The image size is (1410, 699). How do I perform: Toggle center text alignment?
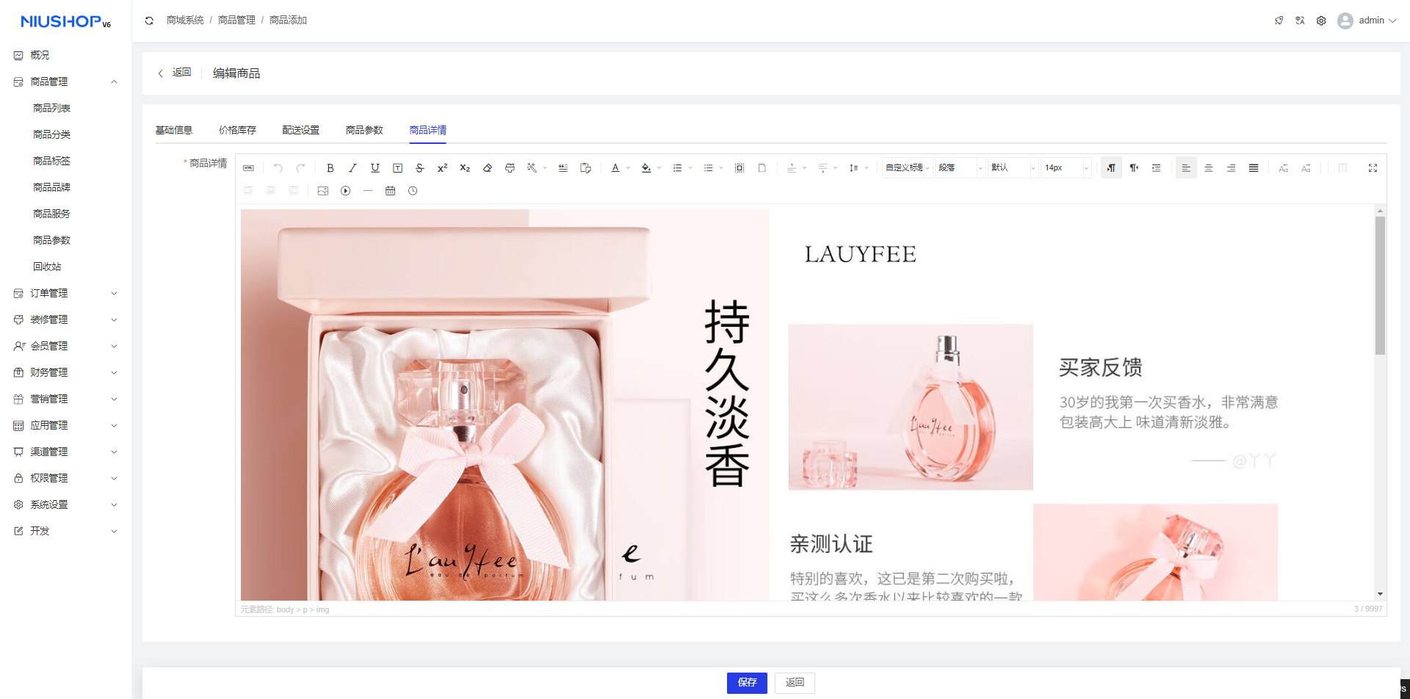(x=1208, y=168)
